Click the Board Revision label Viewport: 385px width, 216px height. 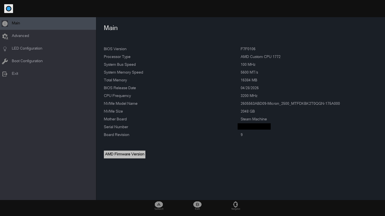pyautogui.click(x=116, y=135)
